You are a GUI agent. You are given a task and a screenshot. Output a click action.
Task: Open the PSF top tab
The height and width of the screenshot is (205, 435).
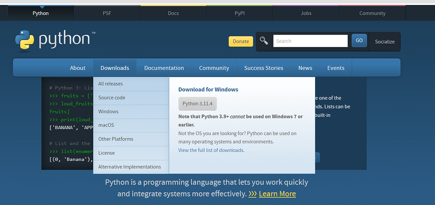pyautogui.click(x=107, y=13)
